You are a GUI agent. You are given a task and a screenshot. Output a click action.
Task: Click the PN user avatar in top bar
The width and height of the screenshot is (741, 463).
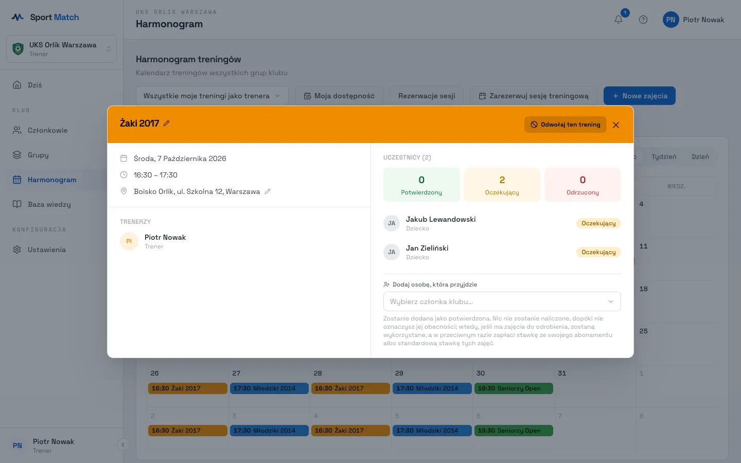[671, 20]
